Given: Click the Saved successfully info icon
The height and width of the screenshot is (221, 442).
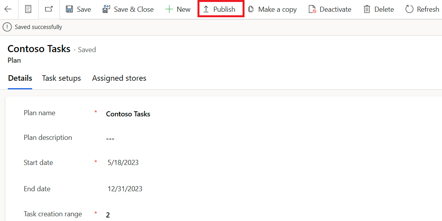Looking at the screenshot, I should [7, 27].
